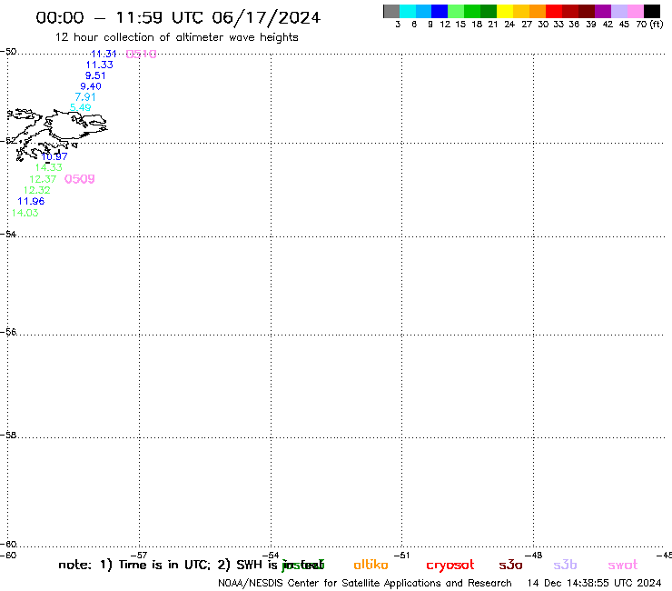This screenshot has height=591, width=672.
Task: Click the '70 (ft)' color scale label
Action: click(649, 25)
